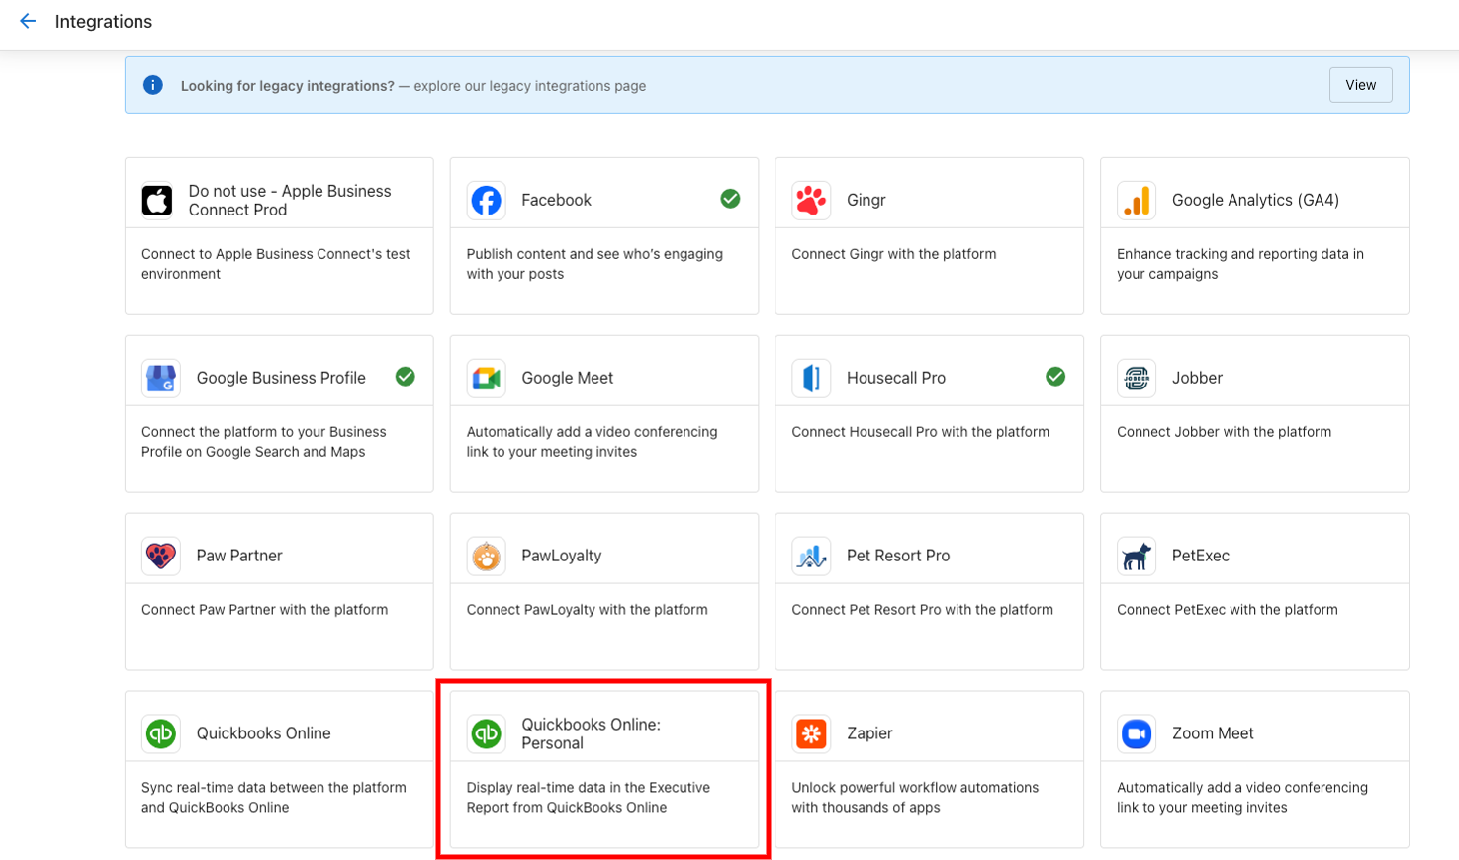The height and width of the screenshot is (860, 1459).
Task: Click Zoom Meet's 'Automatically add a video conferencing' description
Action: (1242, 798)
